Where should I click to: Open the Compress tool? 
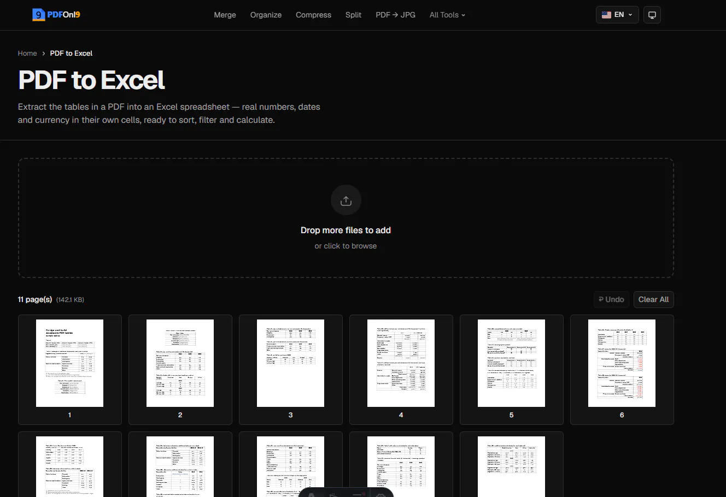point(313,15)
